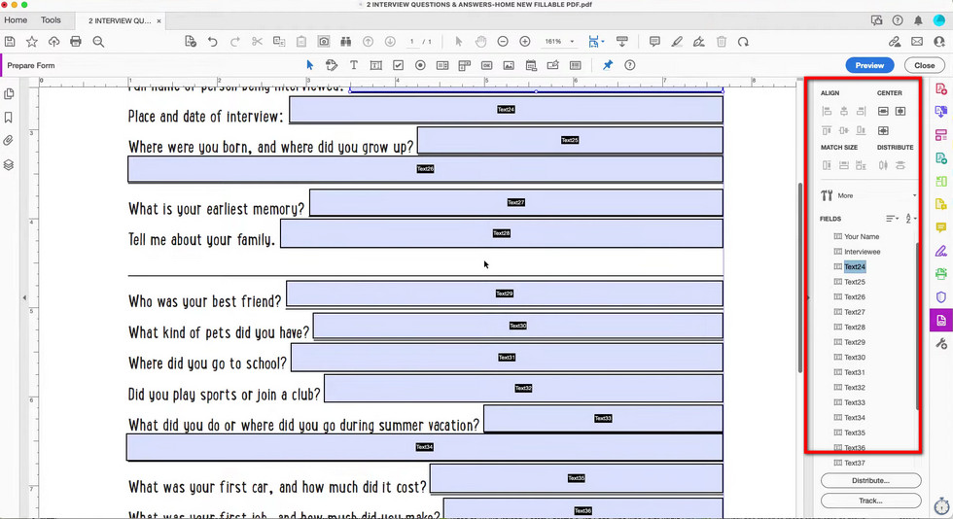The width and height of the screenshot is (953, 519).
Task: Open the Attachments paperclip panel
Action: coord(9,141)
